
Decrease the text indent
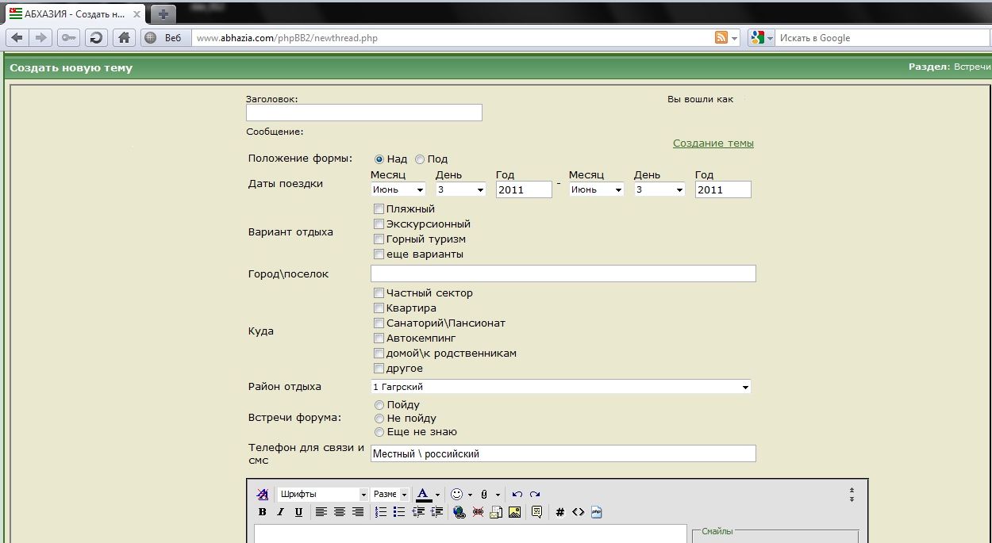(417, 512)
